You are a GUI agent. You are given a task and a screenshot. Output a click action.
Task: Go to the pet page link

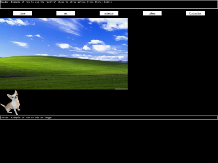[x=66, y=13]
